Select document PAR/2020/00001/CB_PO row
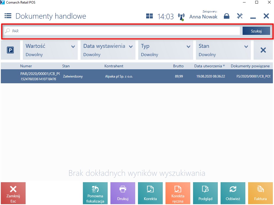This screenshot has width=274, height=205. coord(137,76)
